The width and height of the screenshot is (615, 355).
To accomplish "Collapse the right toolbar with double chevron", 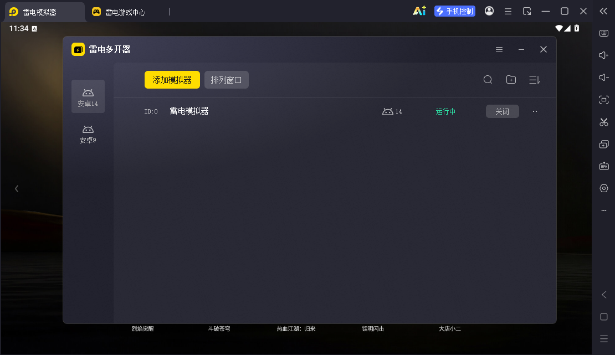I will [x=603, y=11].
